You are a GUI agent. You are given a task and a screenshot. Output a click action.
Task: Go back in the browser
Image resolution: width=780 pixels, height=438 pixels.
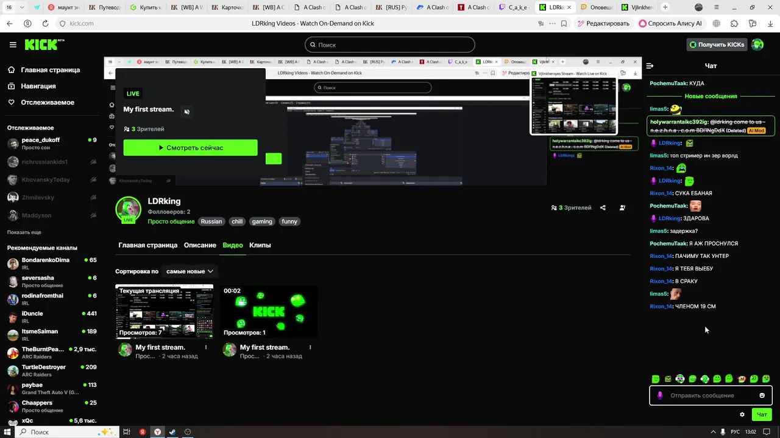tap(9, 23)
